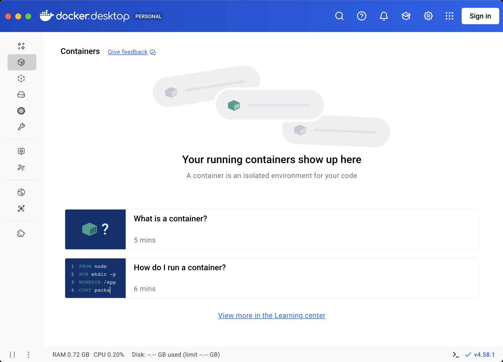
Task: Open the notifications bell
Action: point(384,16)
